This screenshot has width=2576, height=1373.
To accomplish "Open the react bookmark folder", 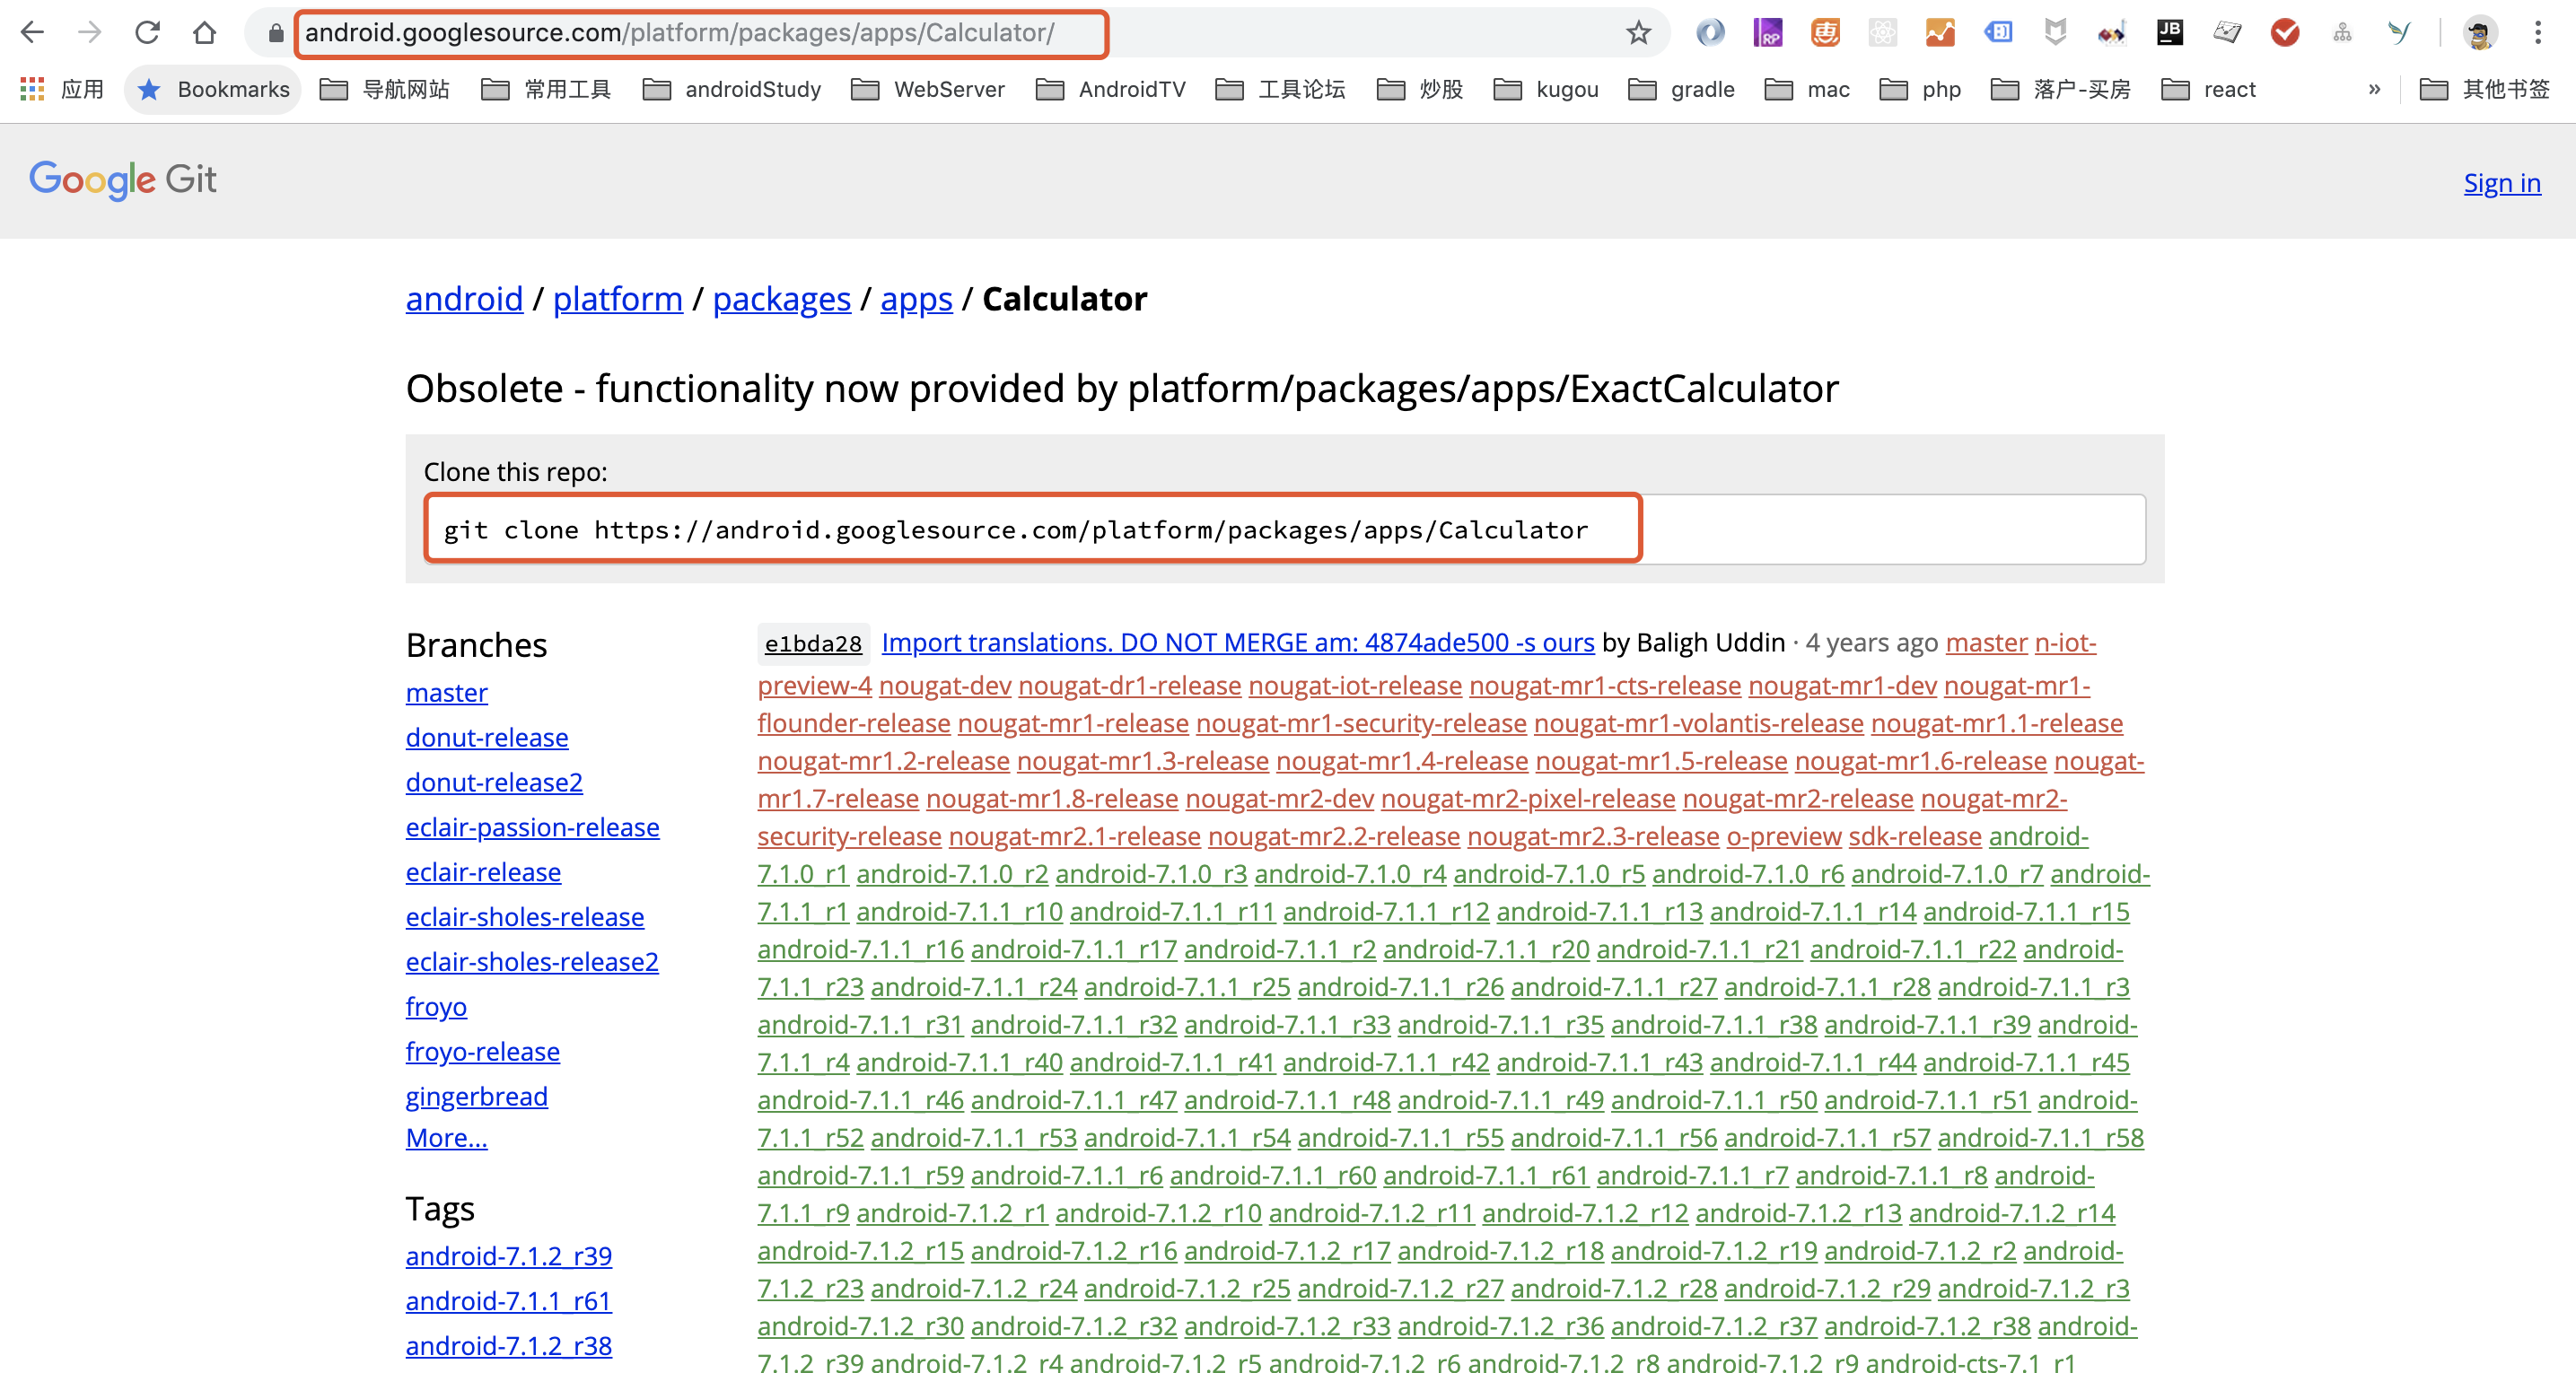I will coord(2209,90).
